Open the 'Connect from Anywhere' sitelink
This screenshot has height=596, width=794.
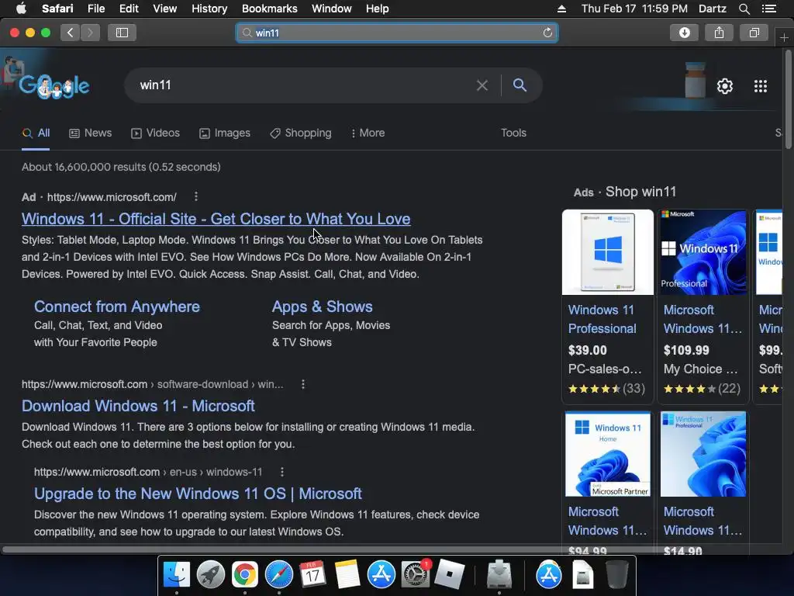click(x=117, y=307)
